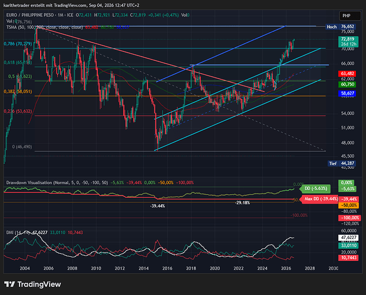
Task: Click the -29.18% drawdown annotation
Action: point(242,203)
